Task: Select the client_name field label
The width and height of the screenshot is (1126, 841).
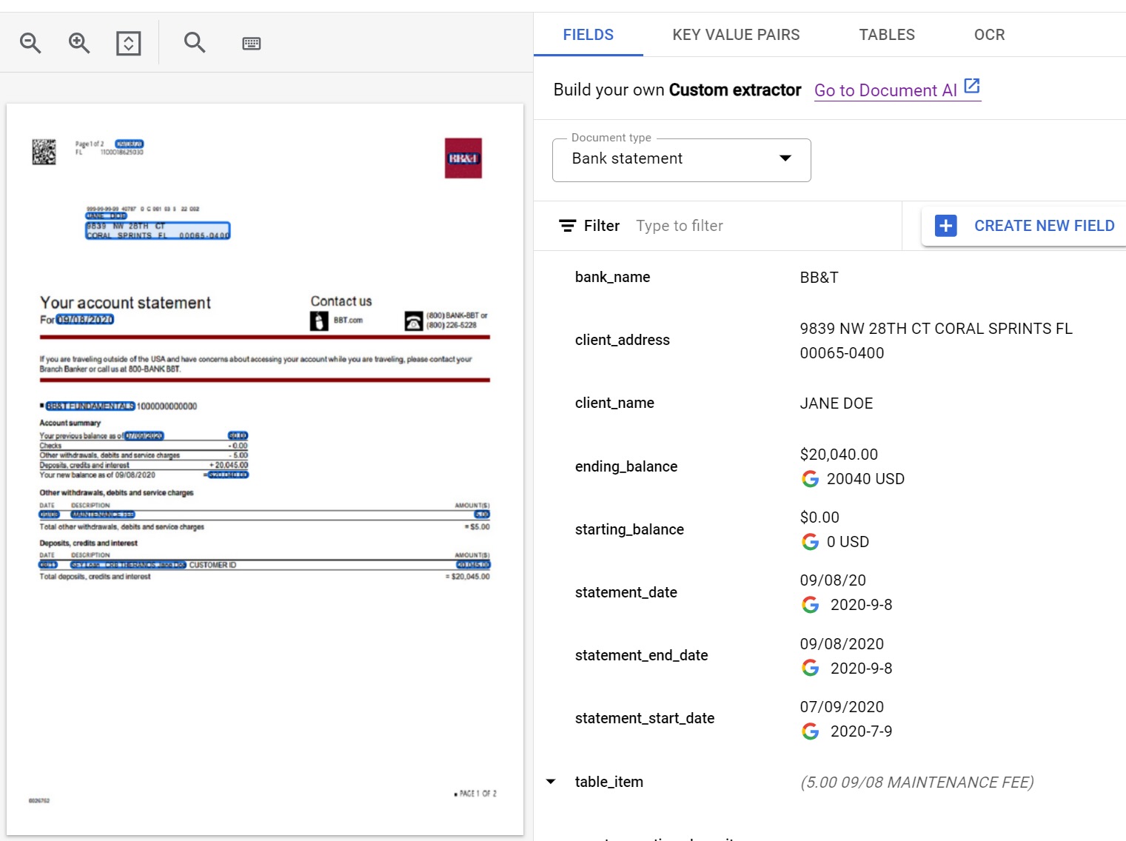Action: tap(614, 403)
